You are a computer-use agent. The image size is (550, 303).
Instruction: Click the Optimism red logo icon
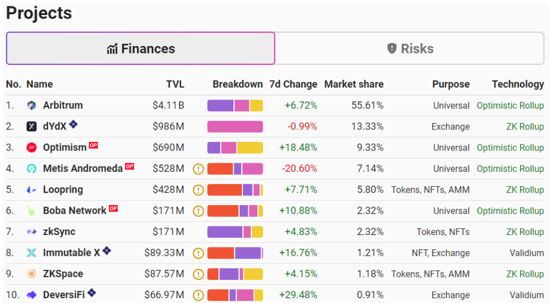tap(32, 147)
